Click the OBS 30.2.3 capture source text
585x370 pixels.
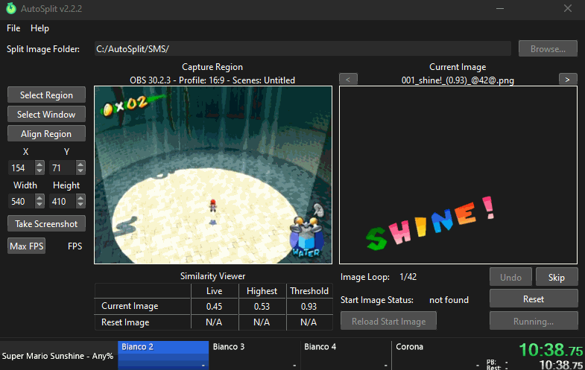[x=212, y=80]
